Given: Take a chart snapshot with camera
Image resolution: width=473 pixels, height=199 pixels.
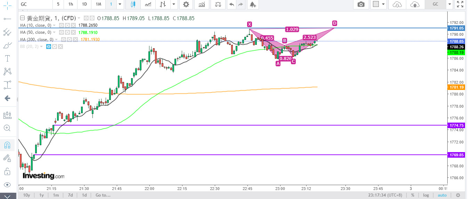Looking at the screenshot, I should 361,5.
